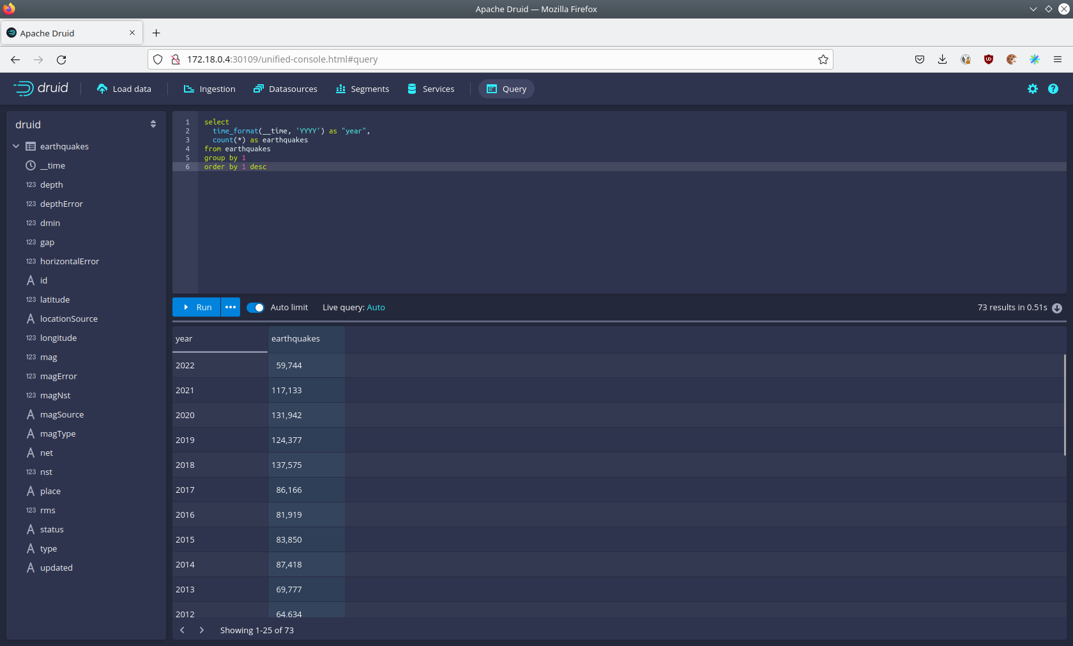Collapse the earthquakes table tree
This screenshot has height=646, width=1073.
click(16, 146)
